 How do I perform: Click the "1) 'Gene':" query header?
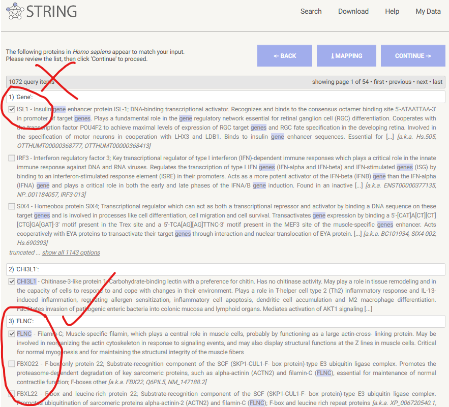pos(226,97)
